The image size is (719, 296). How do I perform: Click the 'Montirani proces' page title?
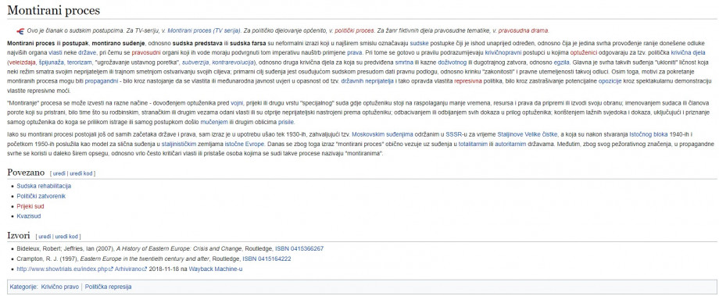[x=54, y=9]
